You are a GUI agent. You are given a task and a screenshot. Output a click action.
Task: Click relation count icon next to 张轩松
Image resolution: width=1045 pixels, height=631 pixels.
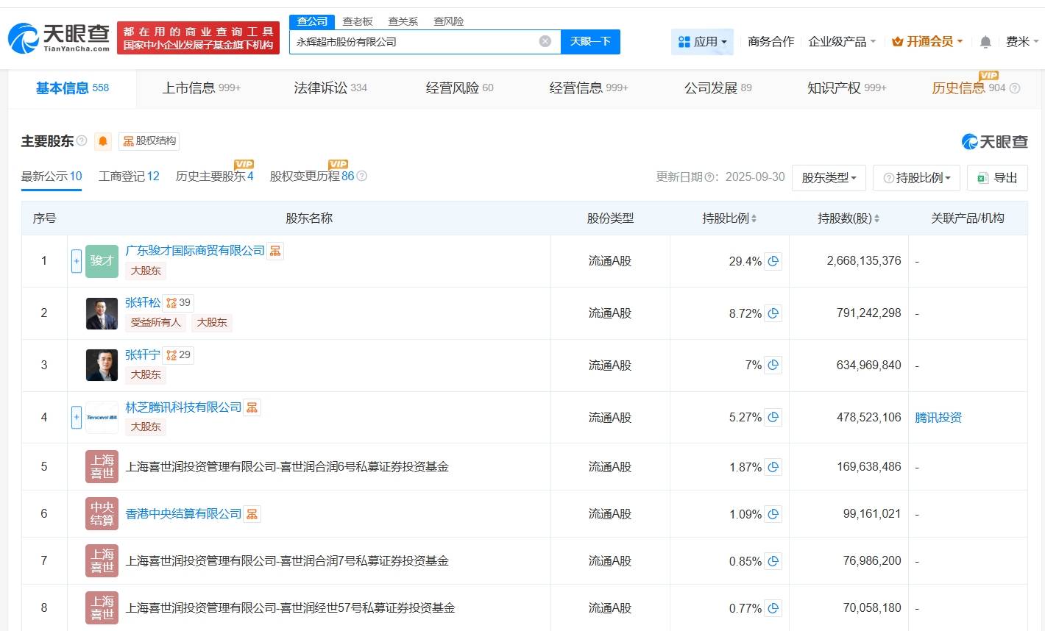pos(178,302)
